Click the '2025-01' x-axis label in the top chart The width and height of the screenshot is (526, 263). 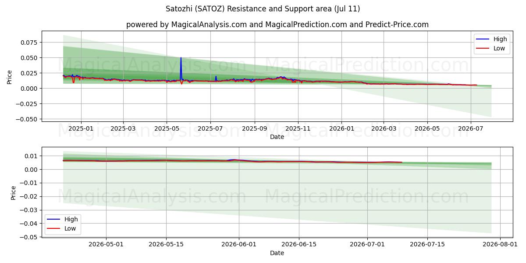click(81, 128)
